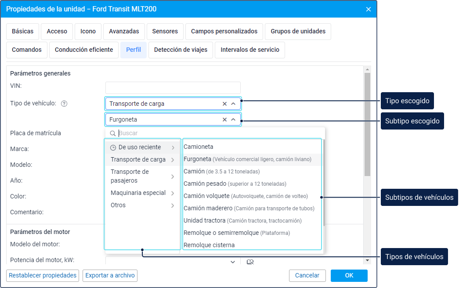This screenshot has width=459, height=288.
Task: Close the unit properties dialog
Action: tap(368, 9)
